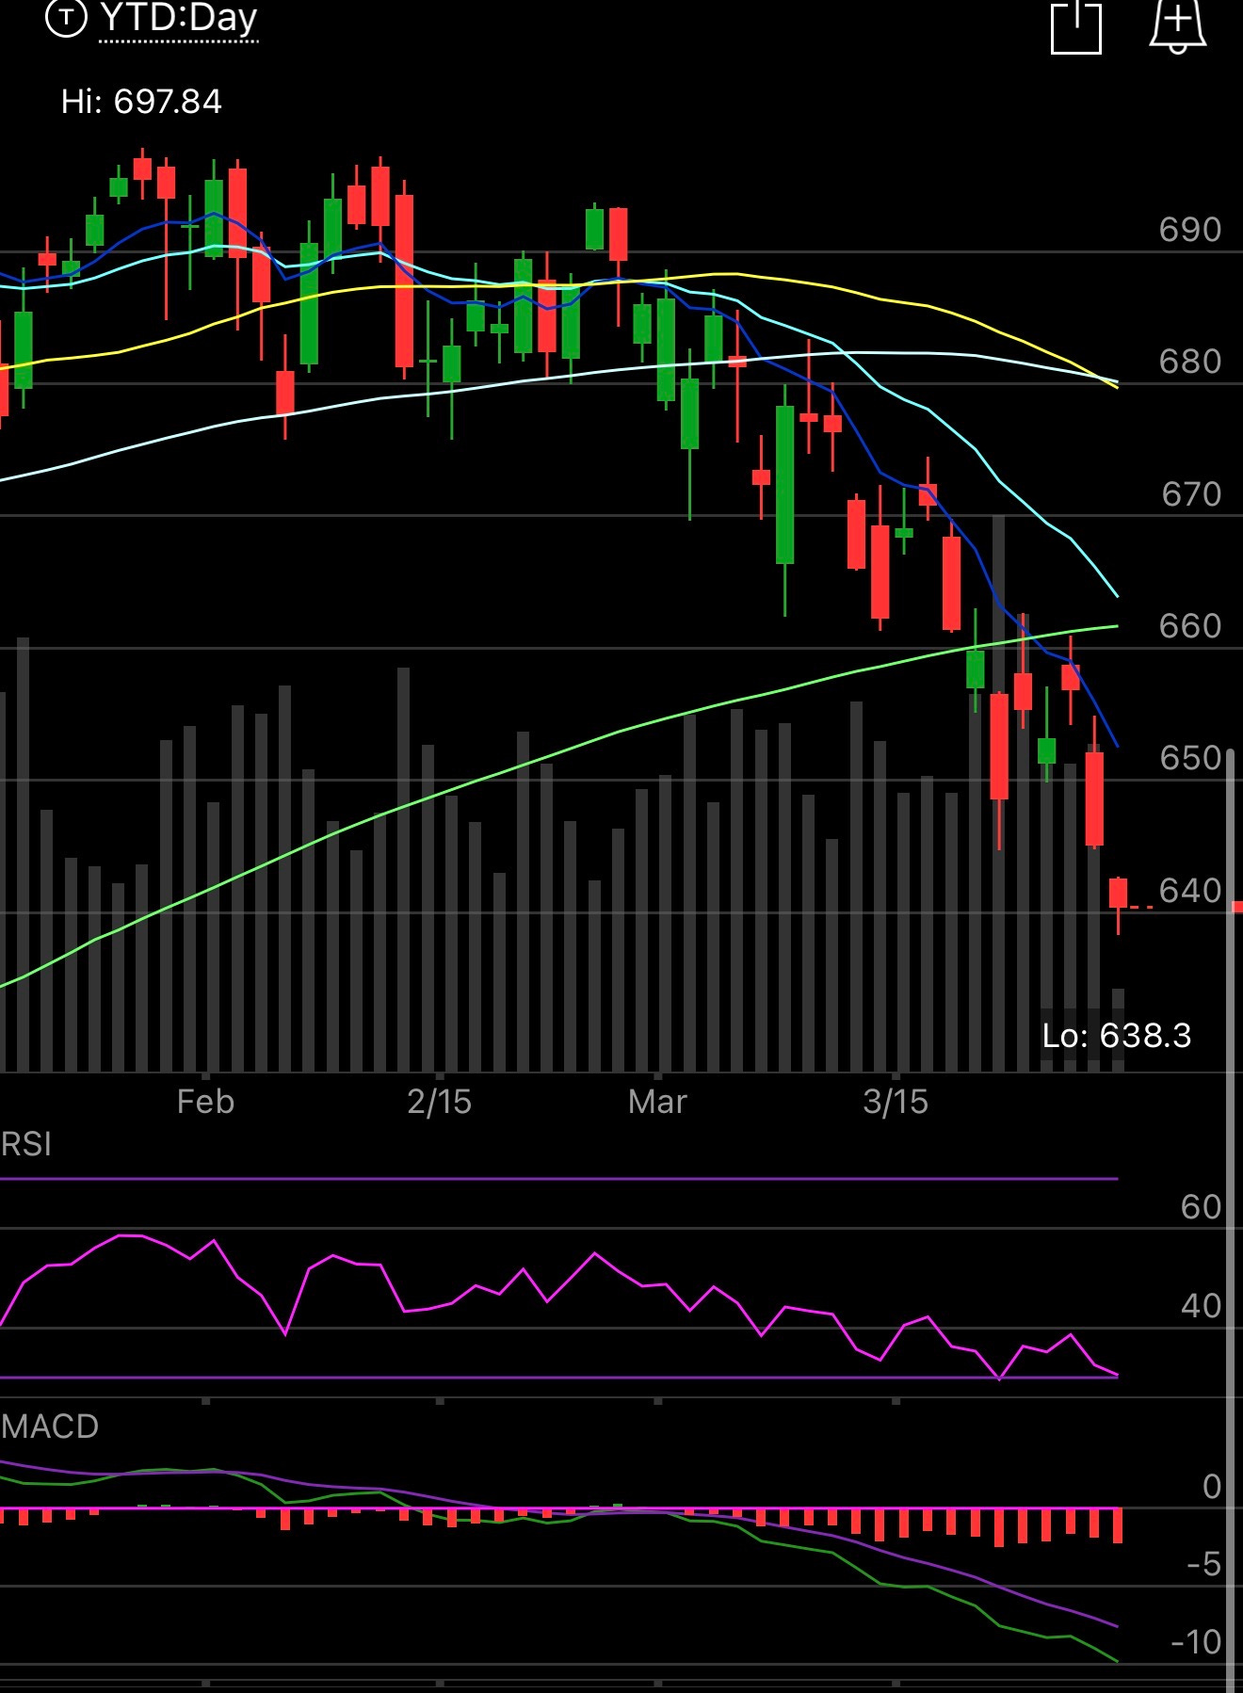The image size is (1243, 1693).
Task: Tap the last red candlestick near 640
Action: point(1118,894)
